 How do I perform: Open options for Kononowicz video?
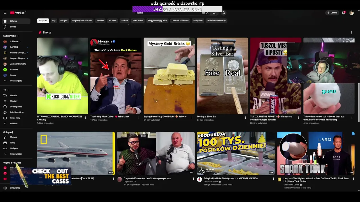click(193, 179)
